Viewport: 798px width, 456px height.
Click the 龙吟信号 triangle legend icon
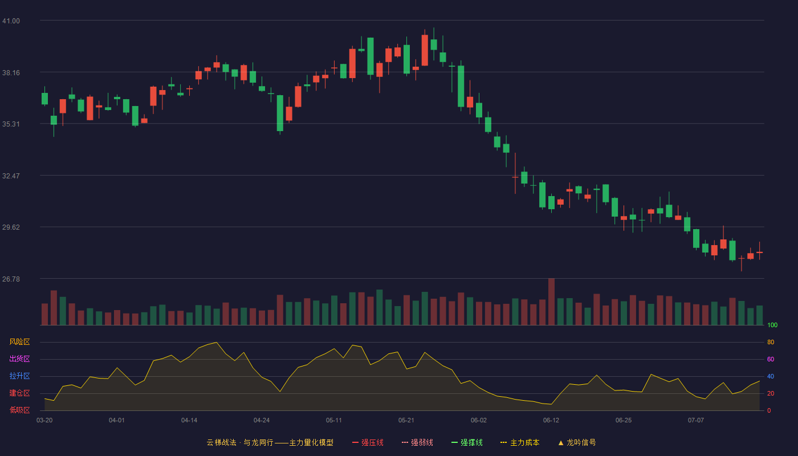pyautogui.click(x=561, y=442)
